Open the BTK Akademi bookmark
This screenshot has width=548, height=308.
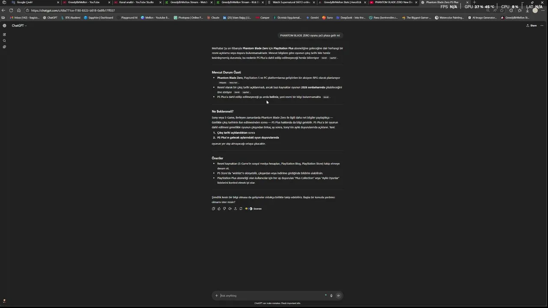[71, 18]
